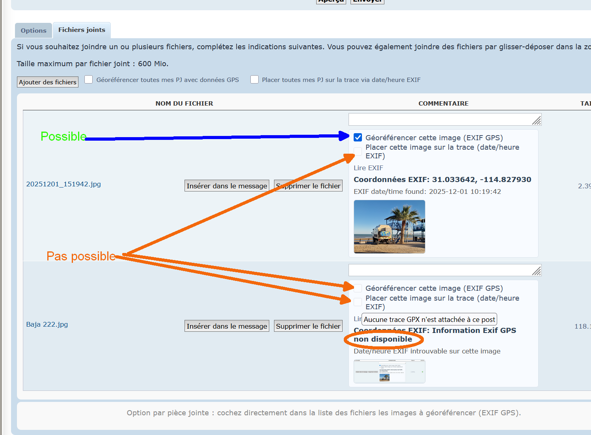Switch to the Options tab
Image resolution: width=591 pixels, height=435 pixels.
coord(34,31)
